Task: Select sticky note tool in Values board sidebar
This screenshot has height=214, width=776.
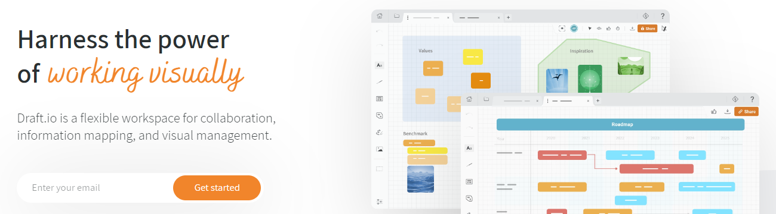Action: (379, 115)
